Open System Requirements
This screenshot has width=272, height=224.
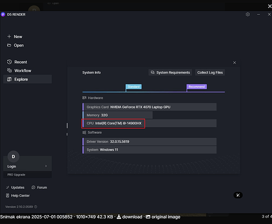click(170, 72)
